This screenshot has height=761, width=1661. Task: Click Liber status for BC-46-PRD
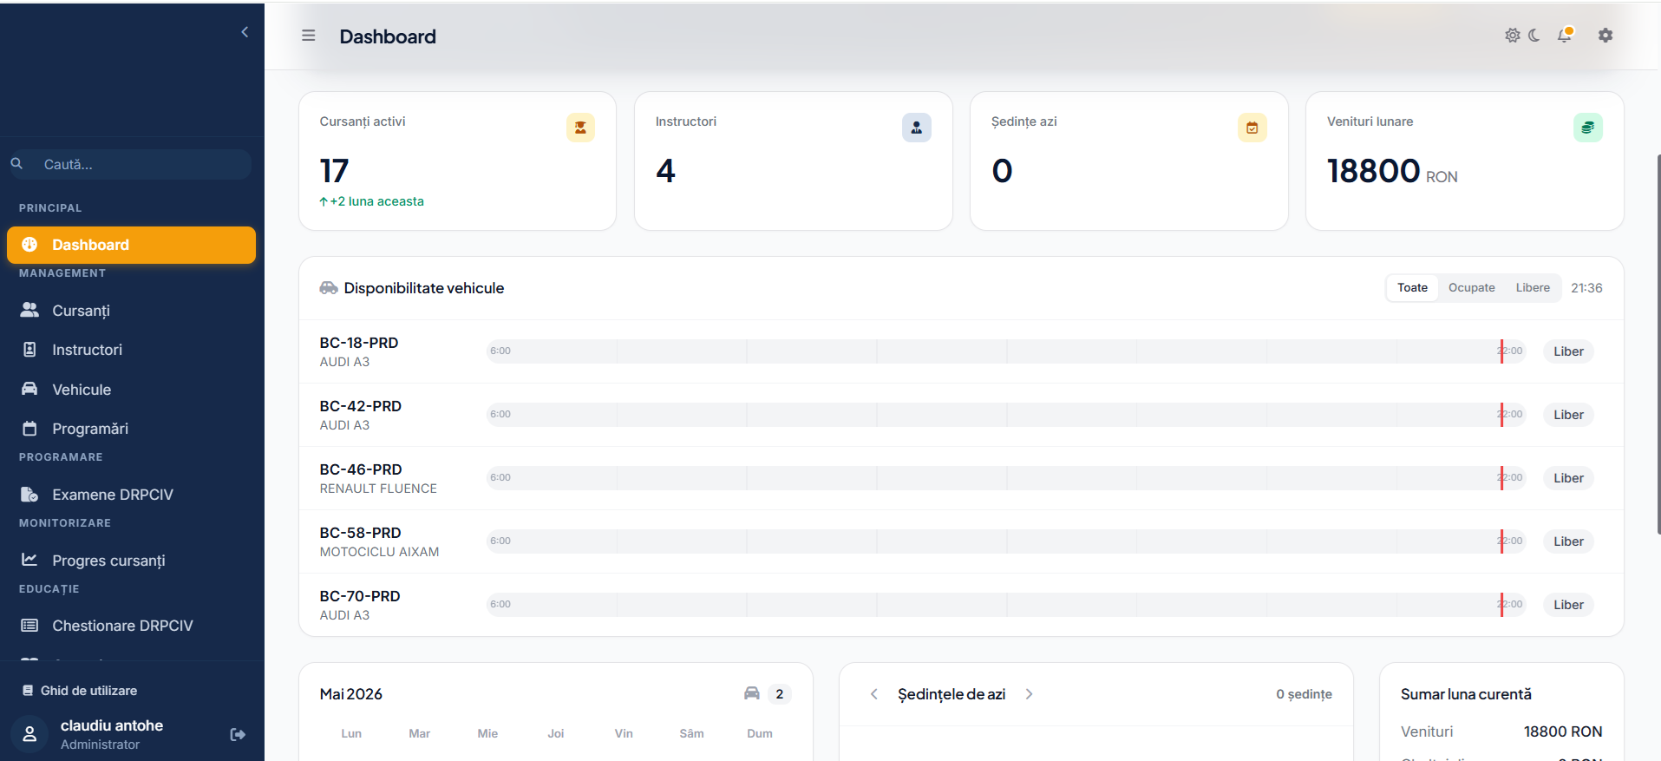pyautogui.click(x=1568, y=478)
